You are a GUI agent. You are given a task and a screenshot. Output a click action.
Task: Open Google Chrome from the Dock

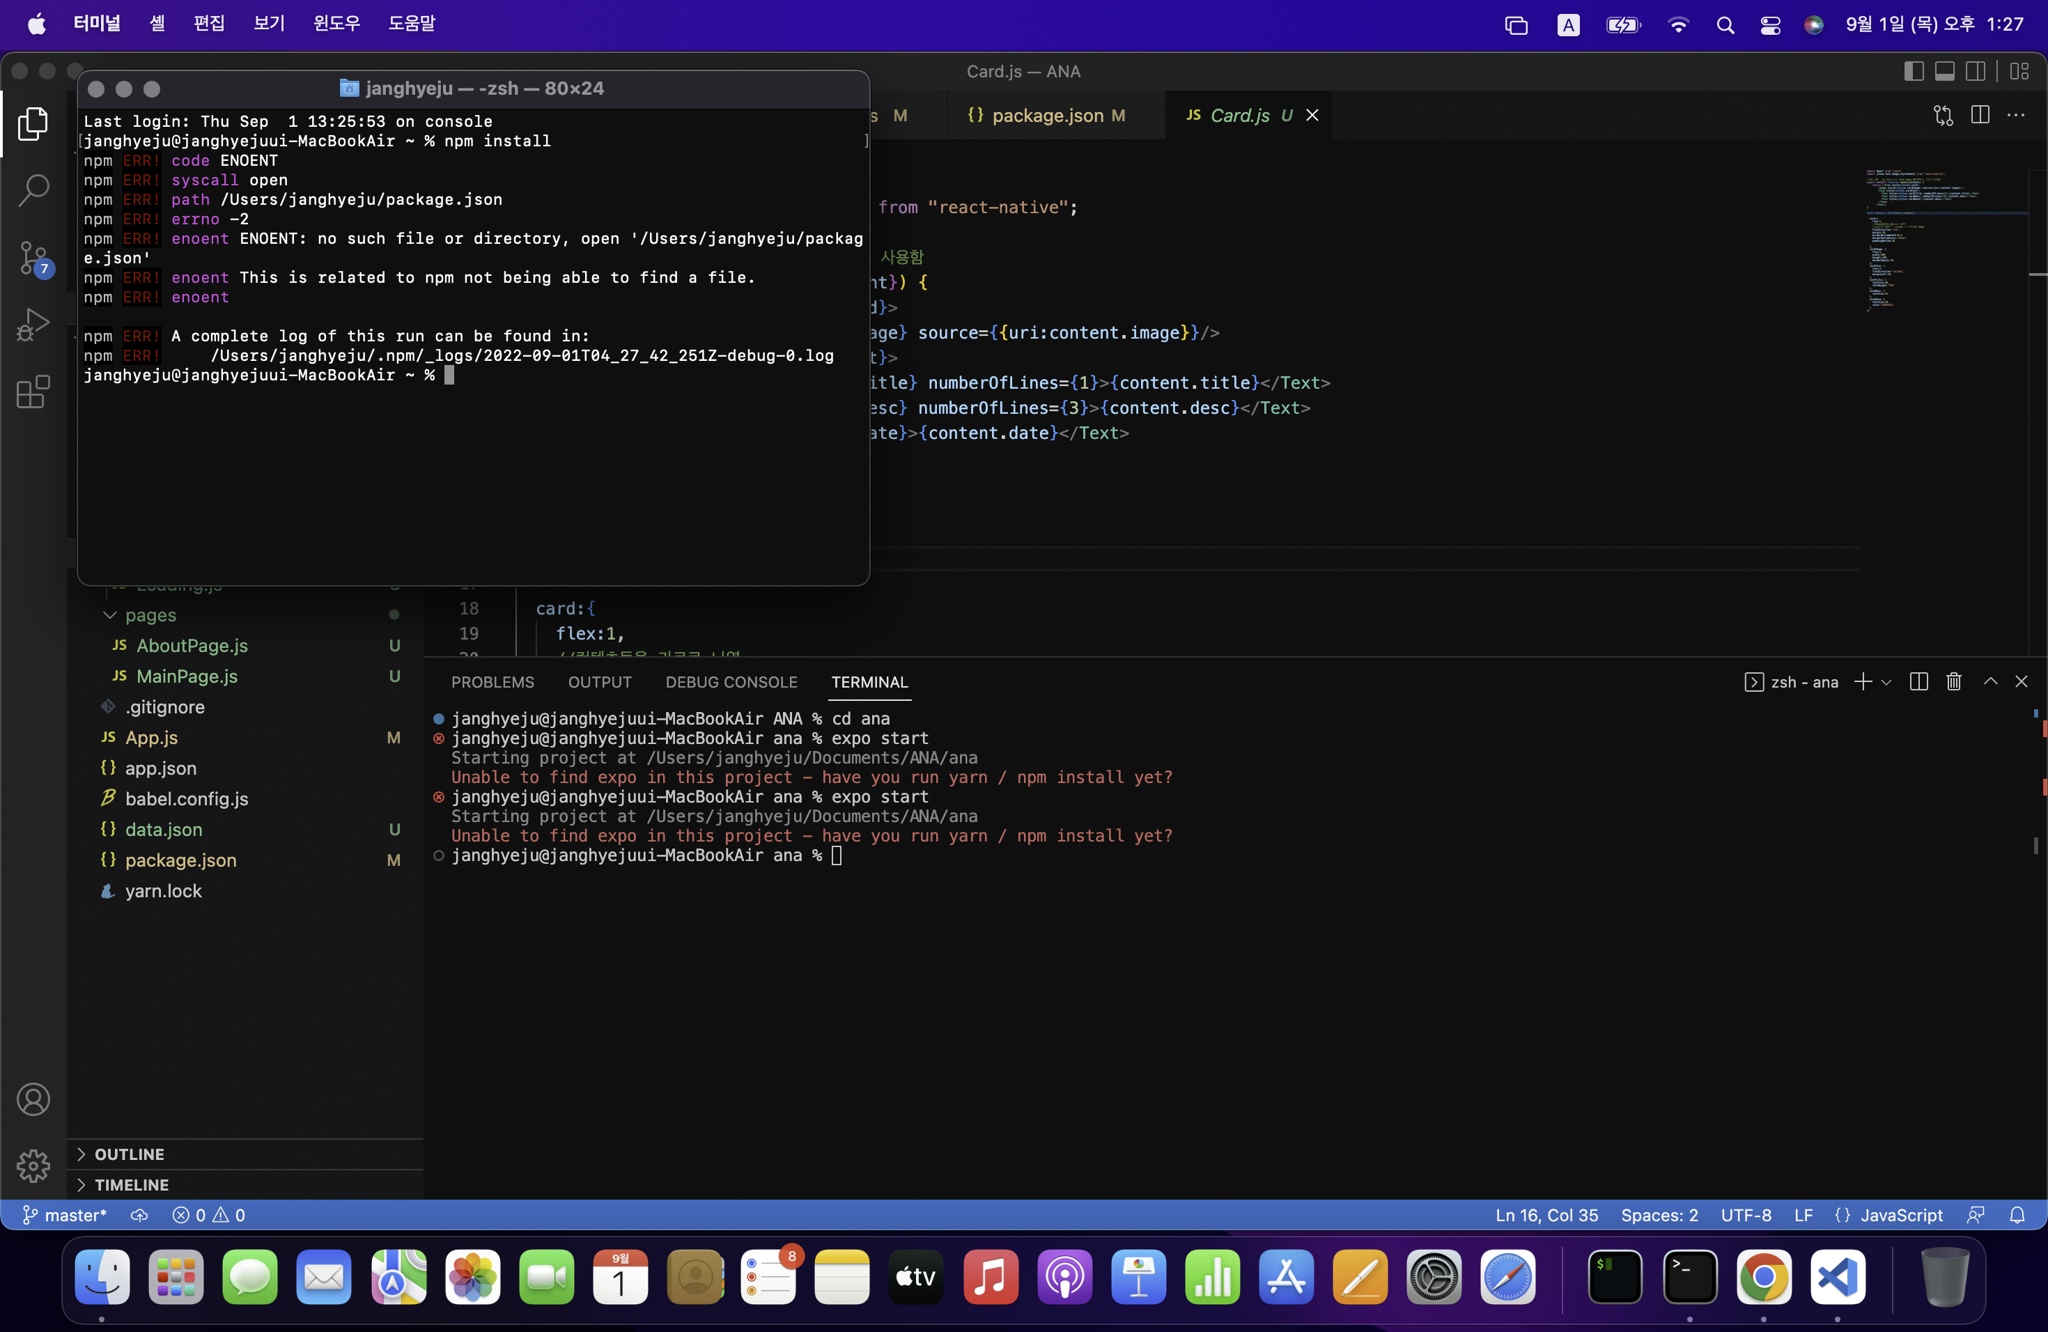1763,1277
